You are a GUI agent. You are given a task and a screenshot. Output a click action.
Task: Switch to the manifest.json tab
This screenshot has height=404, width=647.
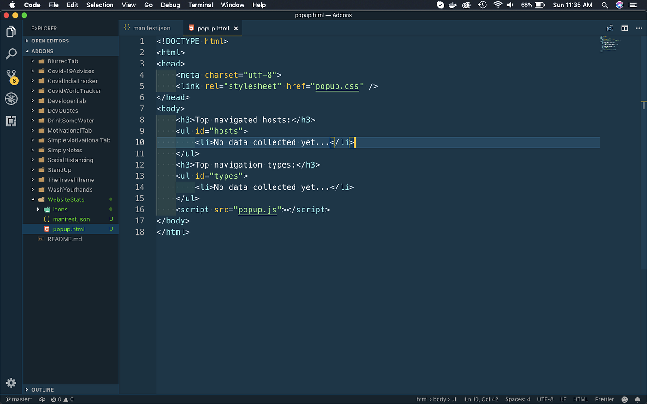147,28
